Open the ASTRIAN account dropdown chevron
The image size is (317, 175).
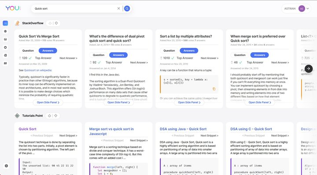pyautogui.click(x=308, y=9)
